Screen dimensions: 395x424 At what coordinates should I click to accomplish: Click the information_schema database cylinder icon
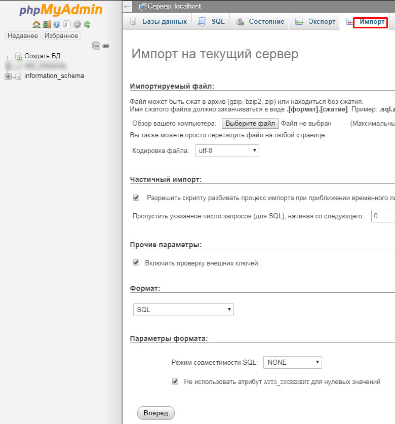(18, 76)
